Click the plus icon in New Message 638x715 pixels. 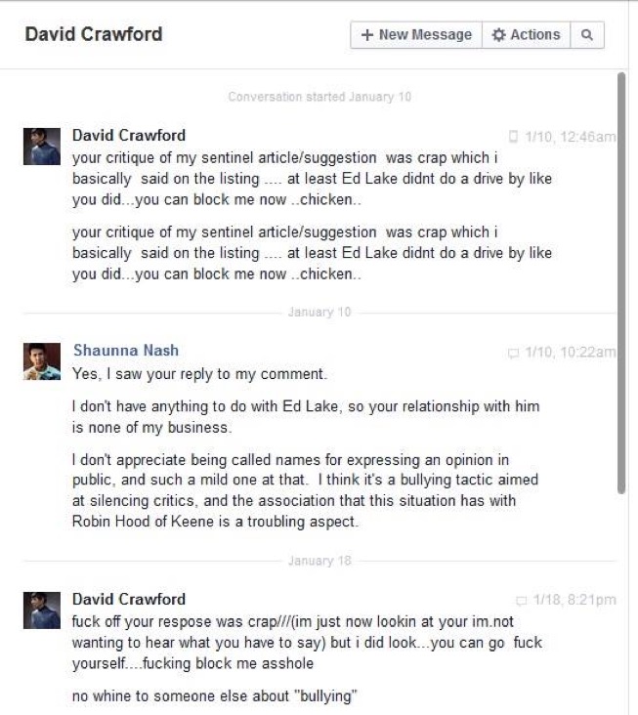367,34
